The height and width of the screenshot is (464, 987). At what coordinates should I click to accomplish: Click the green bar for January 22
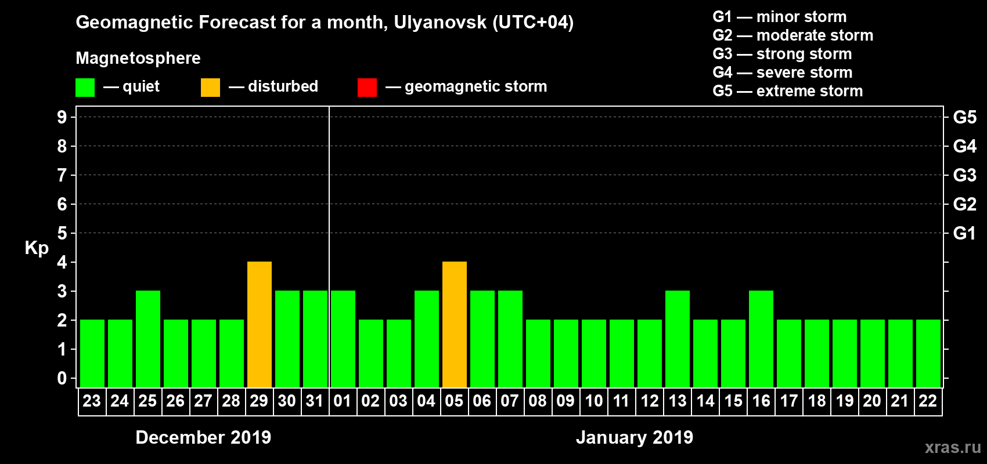pyautogui.click(x=928, y=354)
